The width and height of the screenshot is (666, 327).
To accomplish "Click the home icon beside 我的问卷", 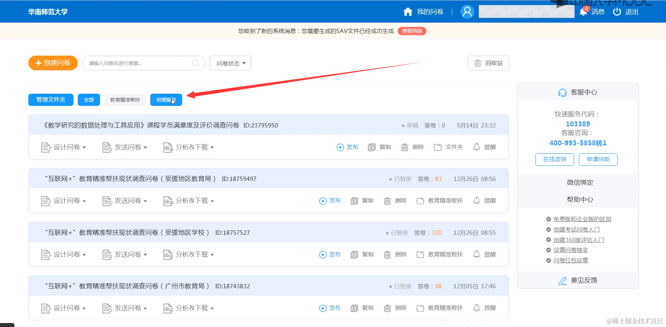I will click(408, 11).
